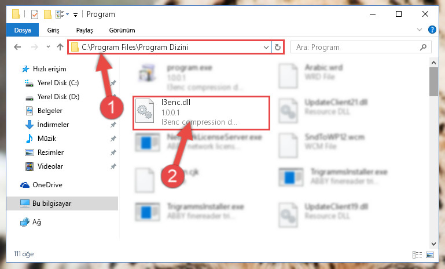Expand the address bar history dropdown
The height and width of the screenshot is (269, 445).
[x=266, y=47]
